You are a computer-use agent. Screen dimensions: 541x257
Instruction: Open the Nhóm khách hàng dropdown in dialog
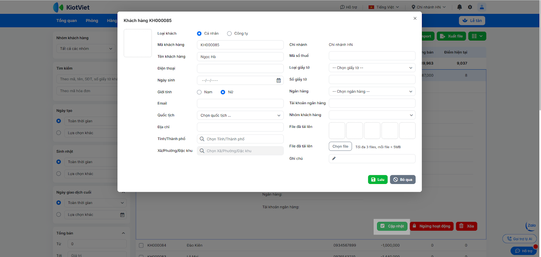(x=372, y=115)
